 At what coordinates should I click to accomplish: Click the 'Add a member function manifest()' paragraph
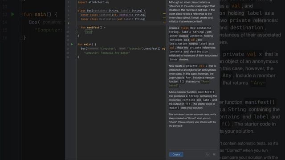193,100
